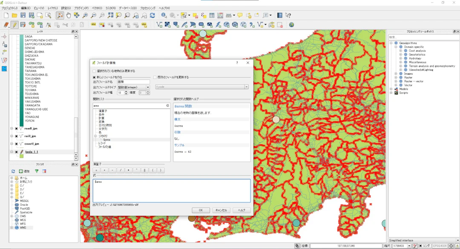Toggle editing with the pencil icon
This screenshot has height=249, width=460.
click(14, 25)
